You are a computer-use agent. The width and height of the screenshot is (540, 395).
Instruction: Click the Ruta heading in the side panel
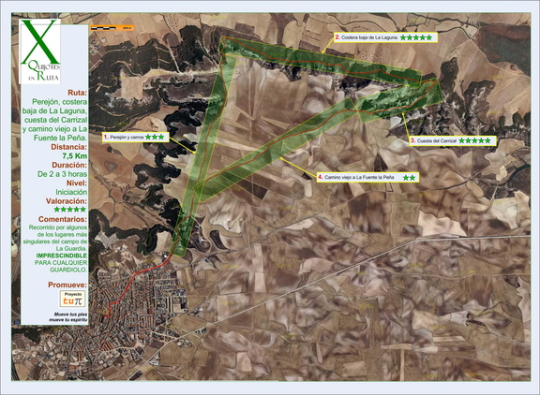[78, 93]
